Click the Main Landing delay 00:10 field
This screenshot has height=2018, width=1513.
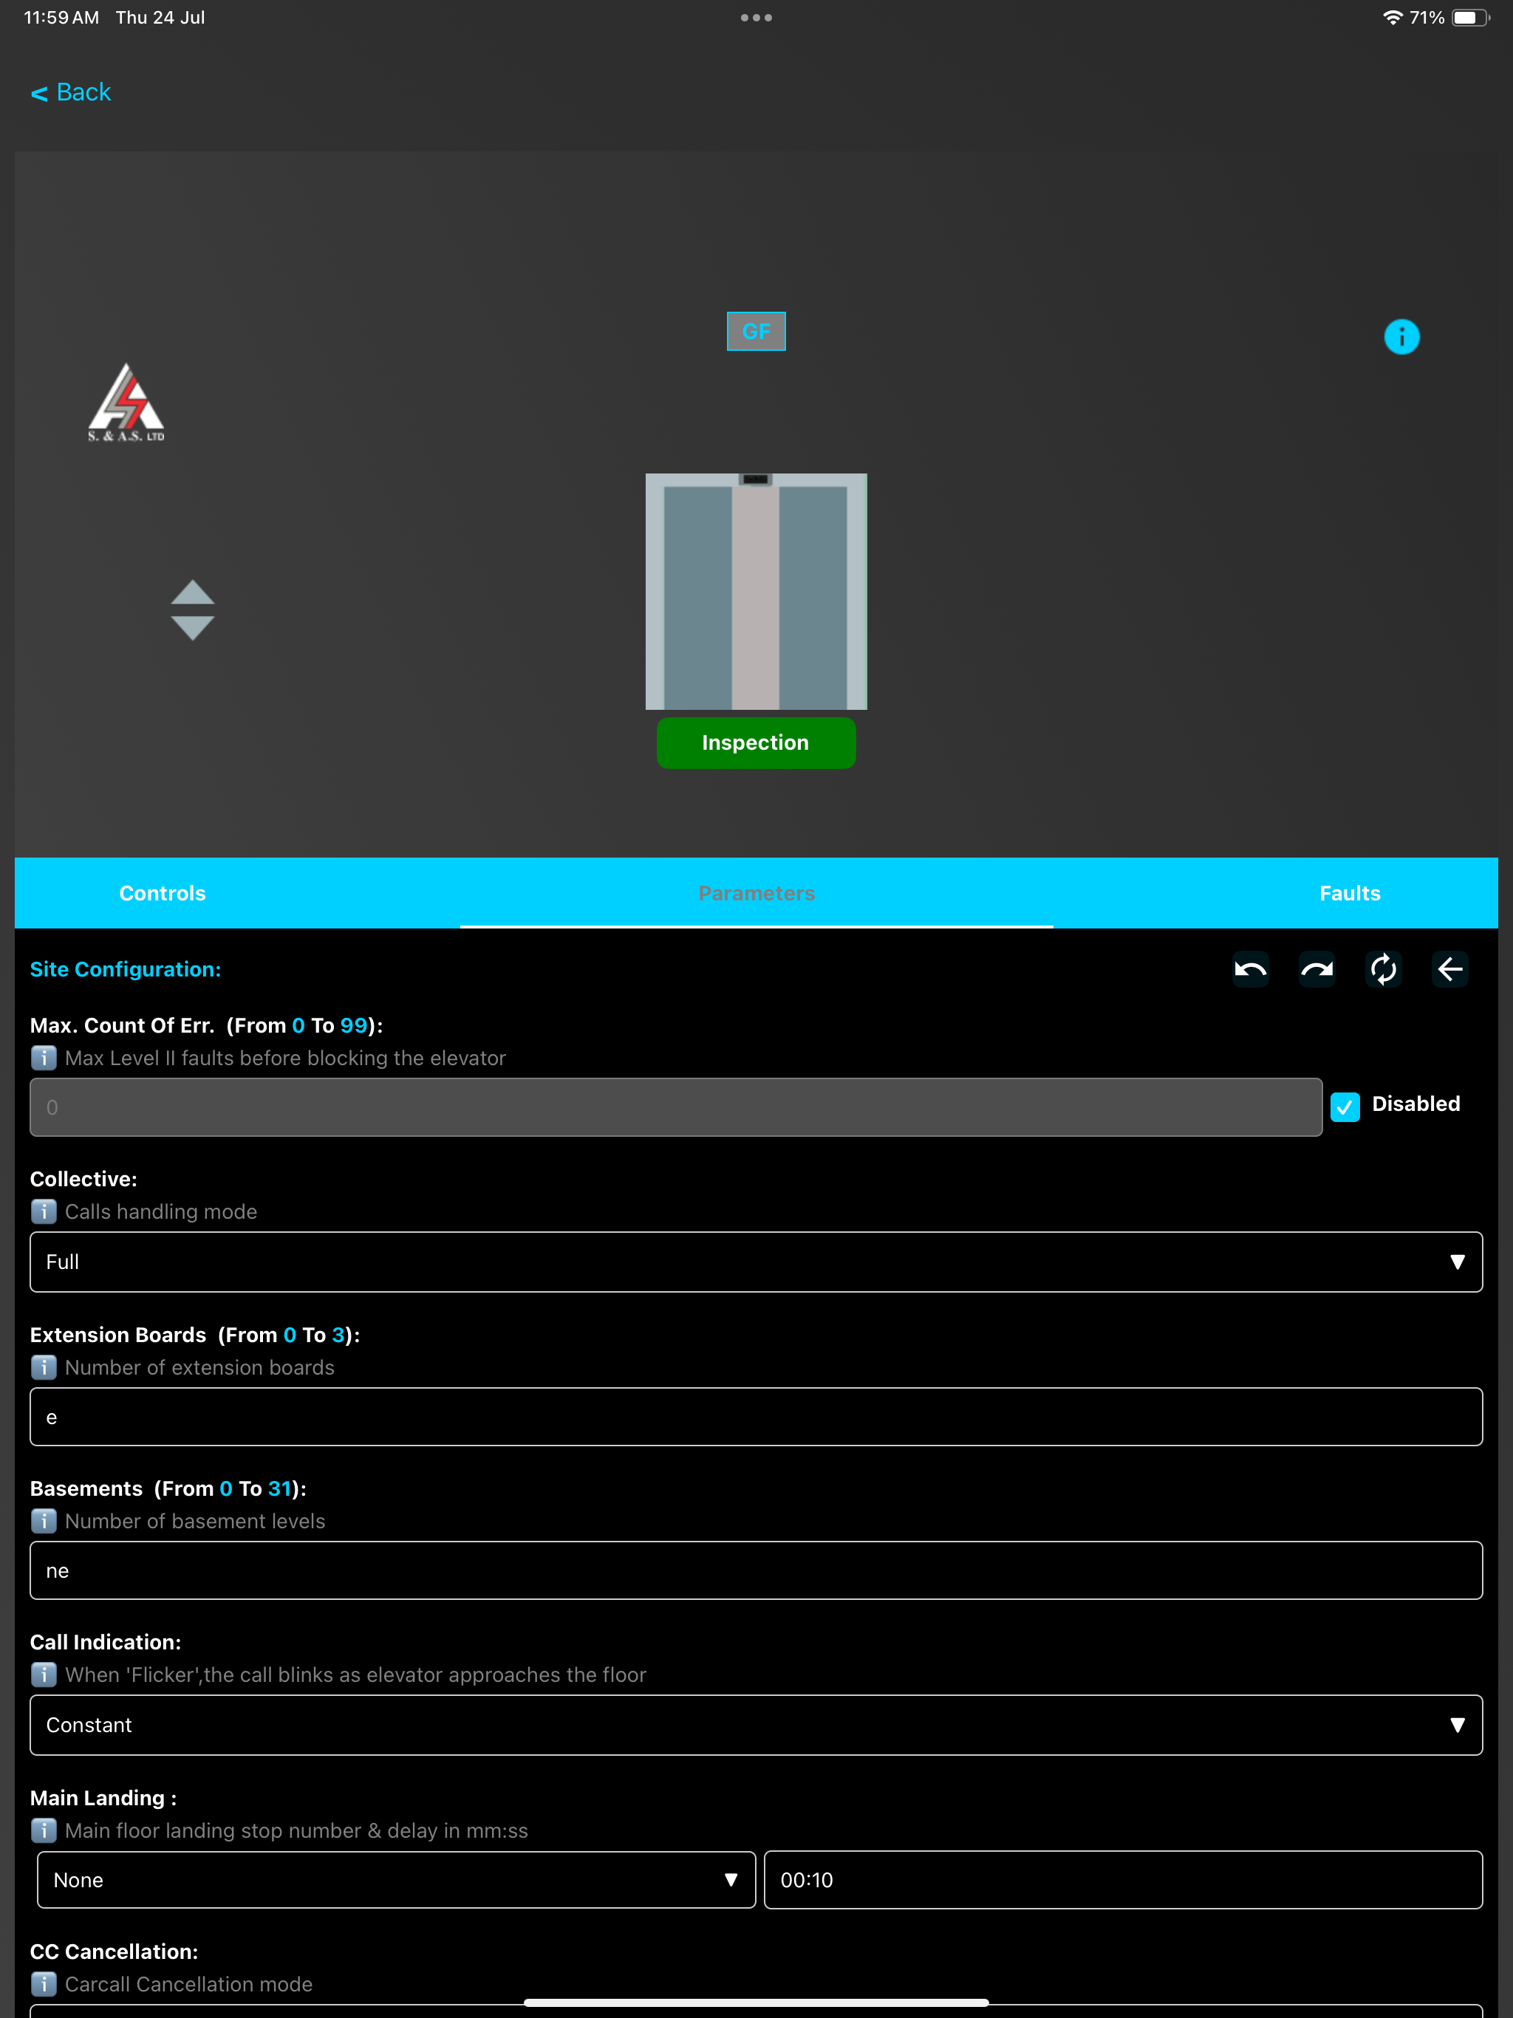pyautogui.click(x=1124, y=1879)
